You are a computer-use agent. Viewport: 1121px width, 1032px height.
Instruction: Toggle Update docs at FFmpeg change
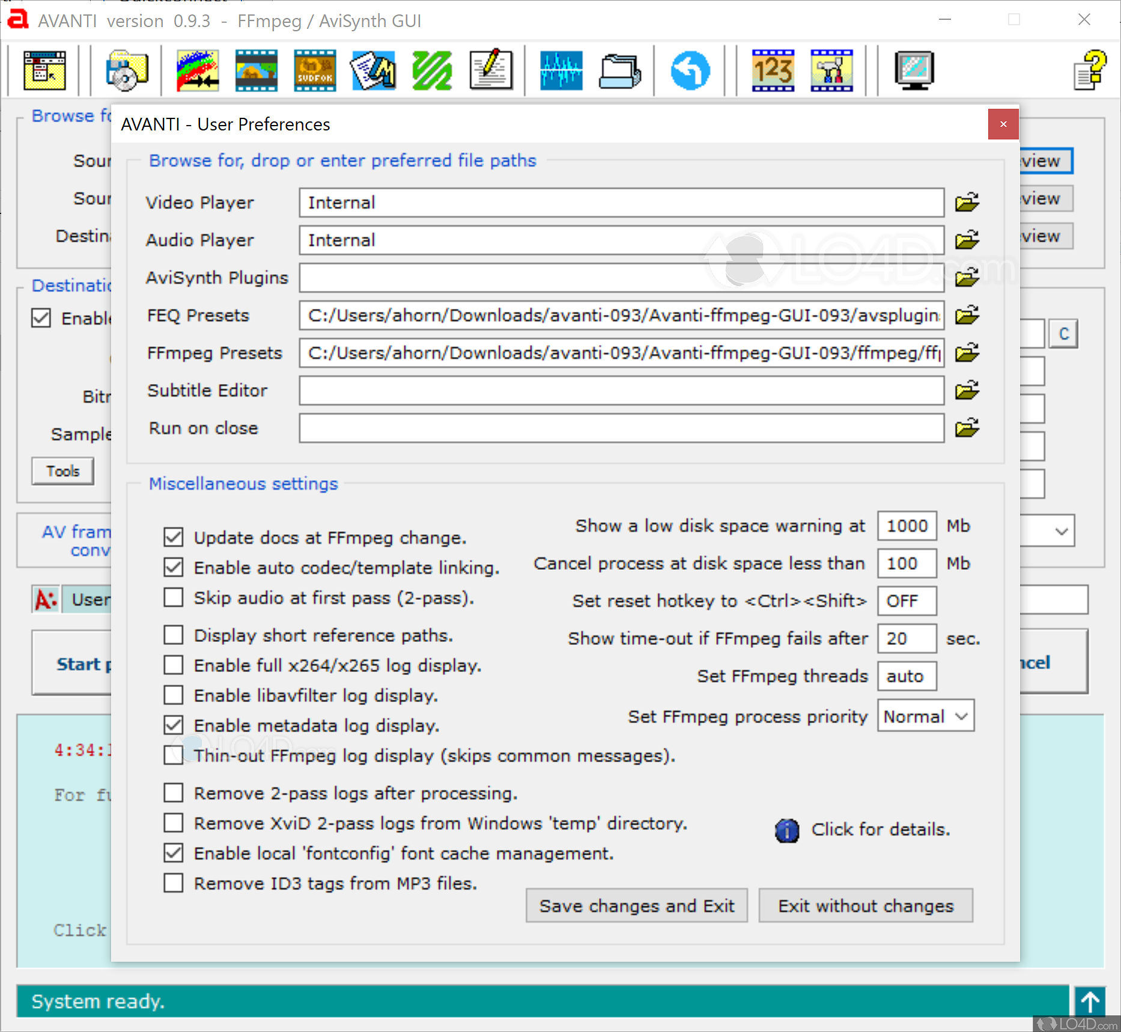[x=174, y=537]
